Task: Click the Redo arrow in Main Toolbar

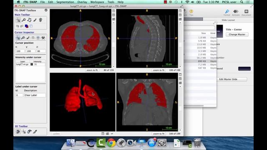Action: click(x=22, y=26)
